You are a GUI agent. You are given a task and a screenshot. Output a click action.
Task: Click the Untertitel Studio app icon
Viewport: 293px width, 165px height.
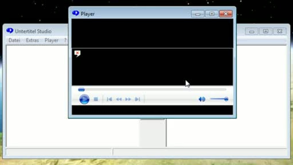[x=10, y=31]
